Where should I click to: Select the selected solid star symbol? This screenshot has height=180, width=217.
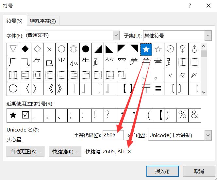[146, 49]
